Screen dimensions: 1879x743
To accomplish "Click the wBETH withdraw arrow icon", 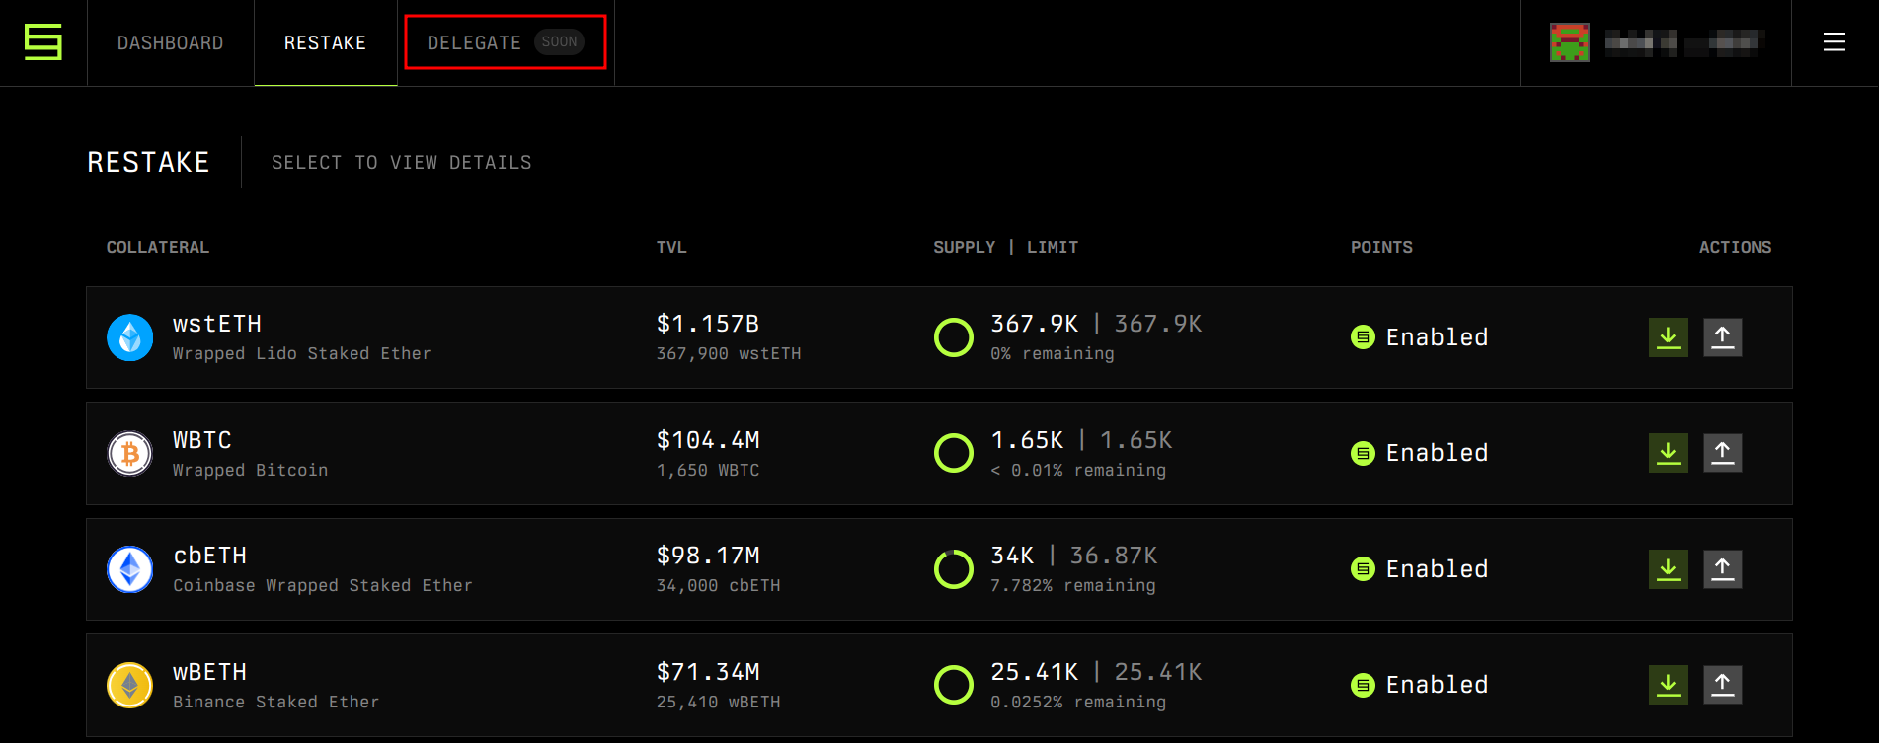I will pos(1723,685).
